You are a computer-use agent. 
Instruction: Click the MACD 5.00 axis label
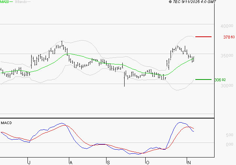pyautogui.click(x=229, y=135)
